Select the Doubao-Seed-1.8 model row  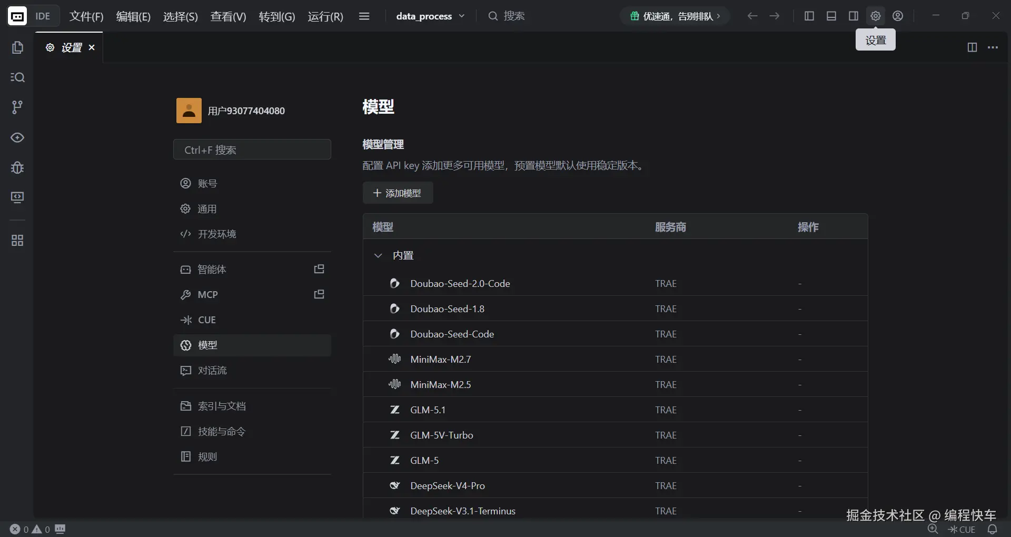pyautogui.click(x=615, y=309)
